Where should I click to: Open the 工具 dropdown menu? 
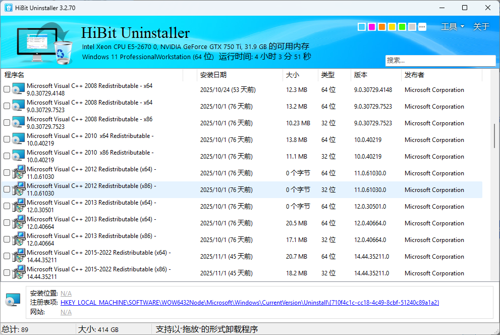pos(452,27)
